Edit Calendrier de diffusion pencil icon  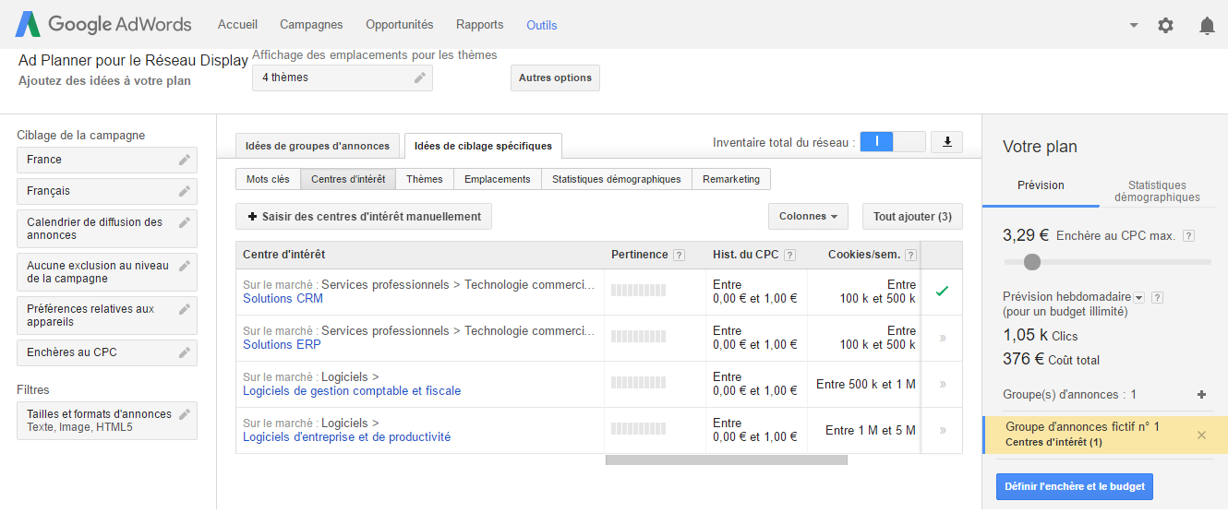(185, 222)
